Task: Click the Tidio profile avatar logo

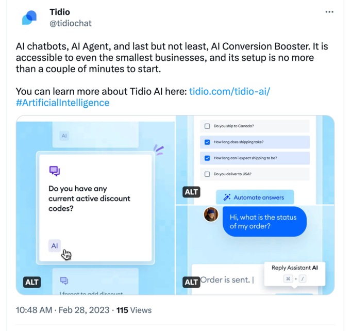Action: click(29, 18)
